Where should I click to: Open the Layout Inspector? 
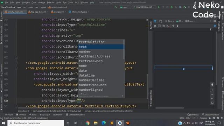(x=211, y=114)
